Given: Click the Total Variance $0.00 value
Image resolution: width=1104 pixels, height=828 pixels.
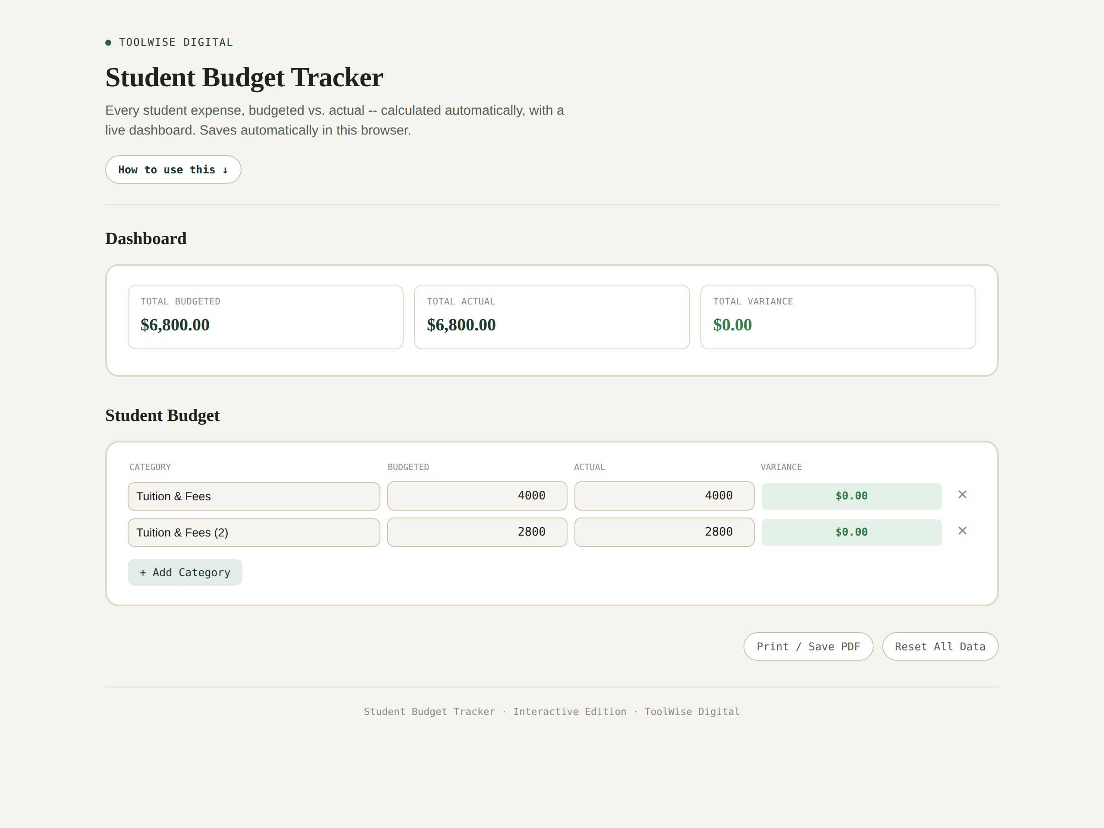Looking at the screenshot, I should point(732,325).
